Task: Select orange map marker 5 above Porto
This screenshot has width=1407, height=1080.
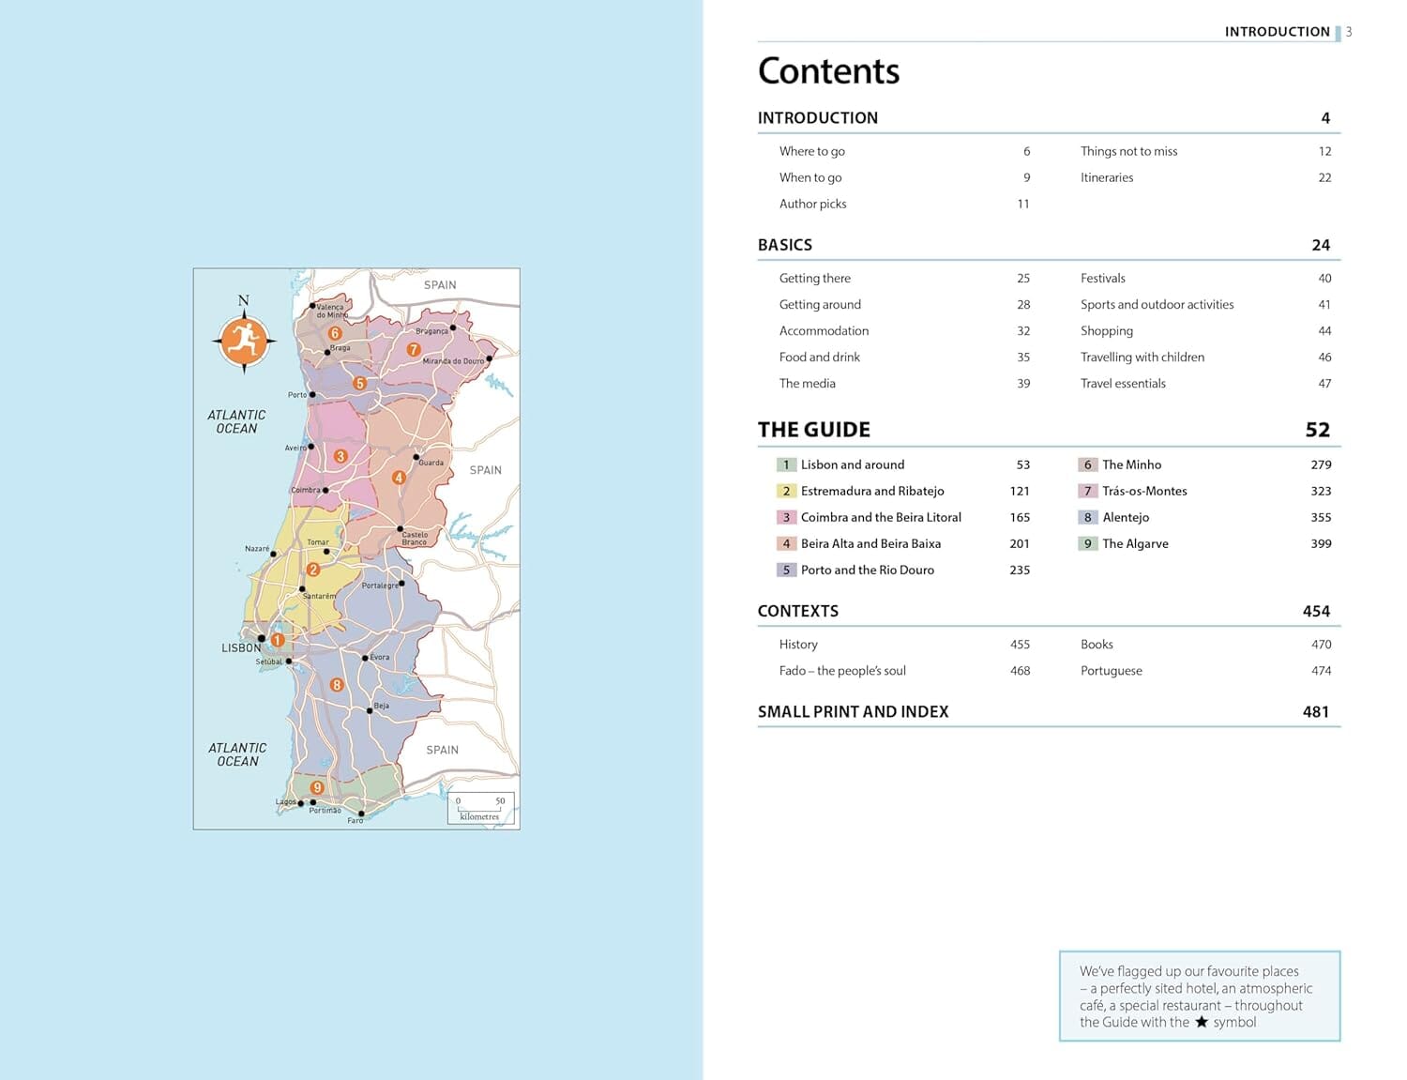Action: click(x=359, y=383)
